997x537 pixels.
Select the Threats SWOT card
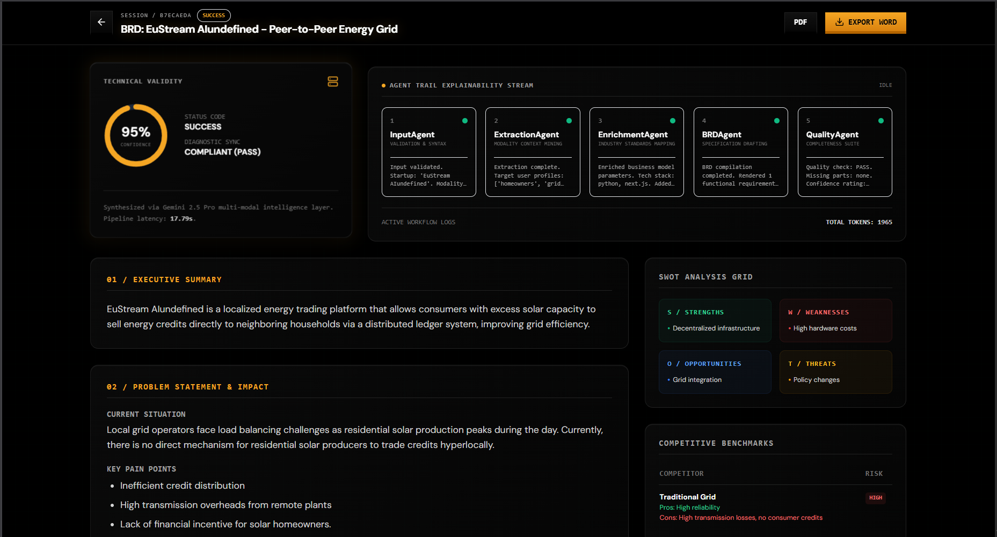[x=836, y=372]
